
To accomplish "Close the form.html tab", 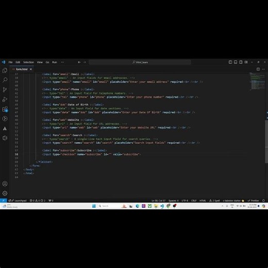I will coord(31,69).
